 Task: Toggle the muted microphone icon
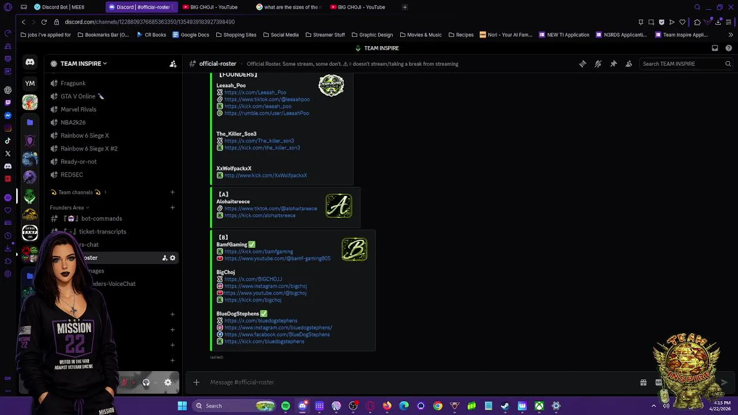click(124, 382)
